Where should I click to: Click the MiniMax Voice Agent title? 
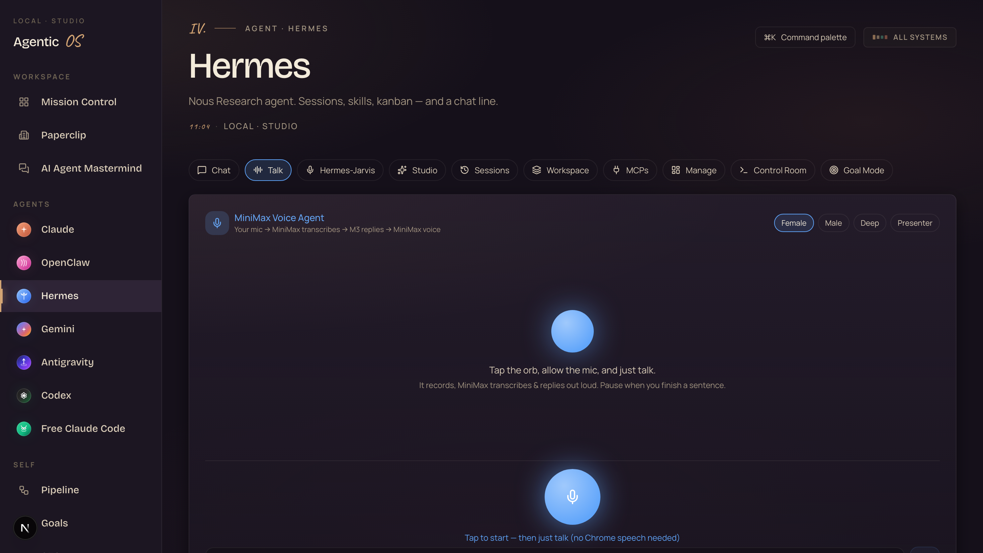coord(279,218)
